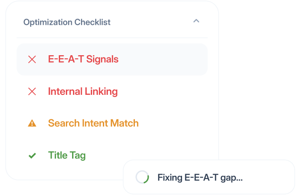Image resolution: width=300 pixels, height=195 pixels.
Task: Click the orange warning triangle icon
Action: coord(32,123)
